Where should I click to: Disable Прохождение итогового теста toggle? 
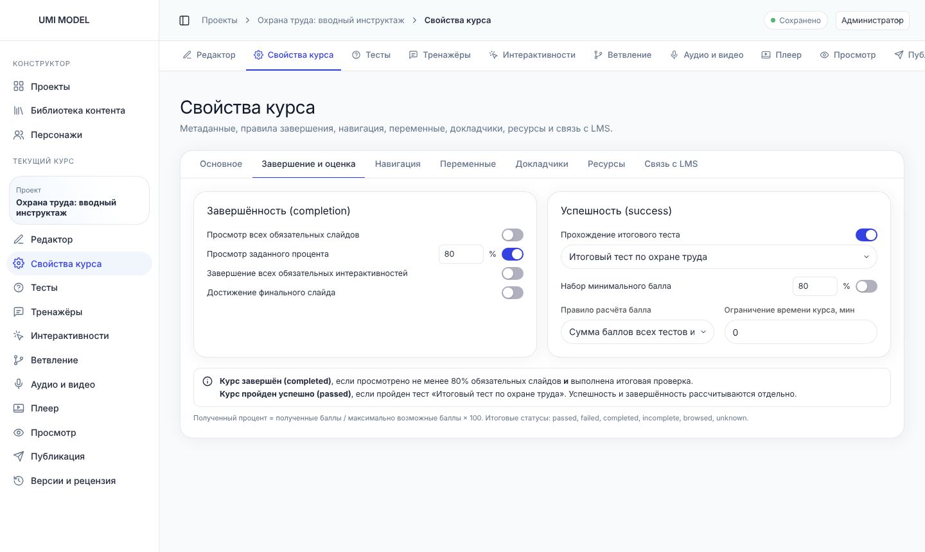pyautogui.click(x=867, y=235)
